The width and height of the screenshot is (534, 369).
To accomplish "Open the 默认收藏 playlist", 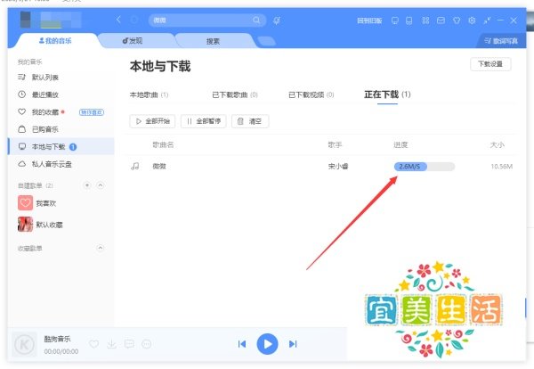I will pyautogui.click(x=40, y=225).
